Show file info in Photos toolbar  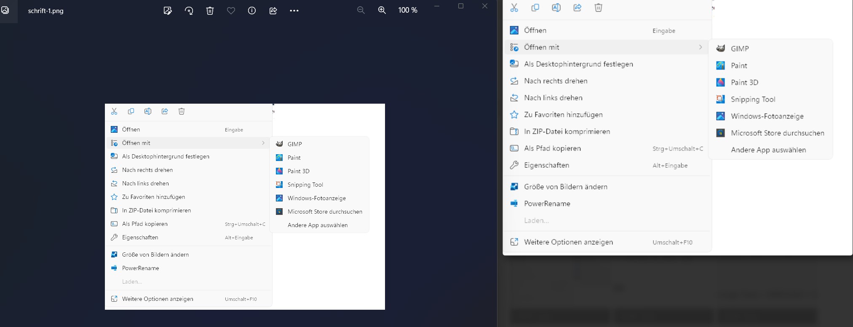tap(252, 11)
